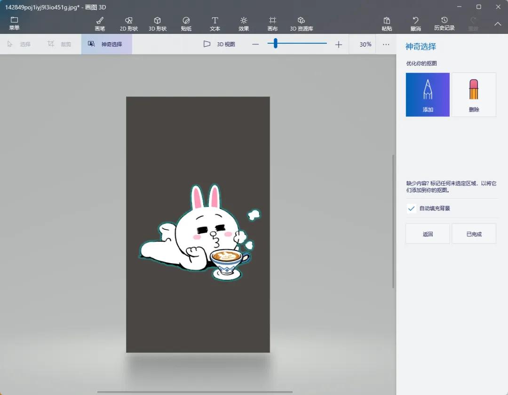
Task: Open the 3D 资源库 library
Action: click(302, 24)
